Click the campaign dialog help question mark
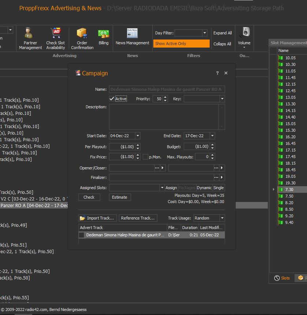The width and height of the screenshot is (307, 315). pyautogui.click(x=217, y=73)
